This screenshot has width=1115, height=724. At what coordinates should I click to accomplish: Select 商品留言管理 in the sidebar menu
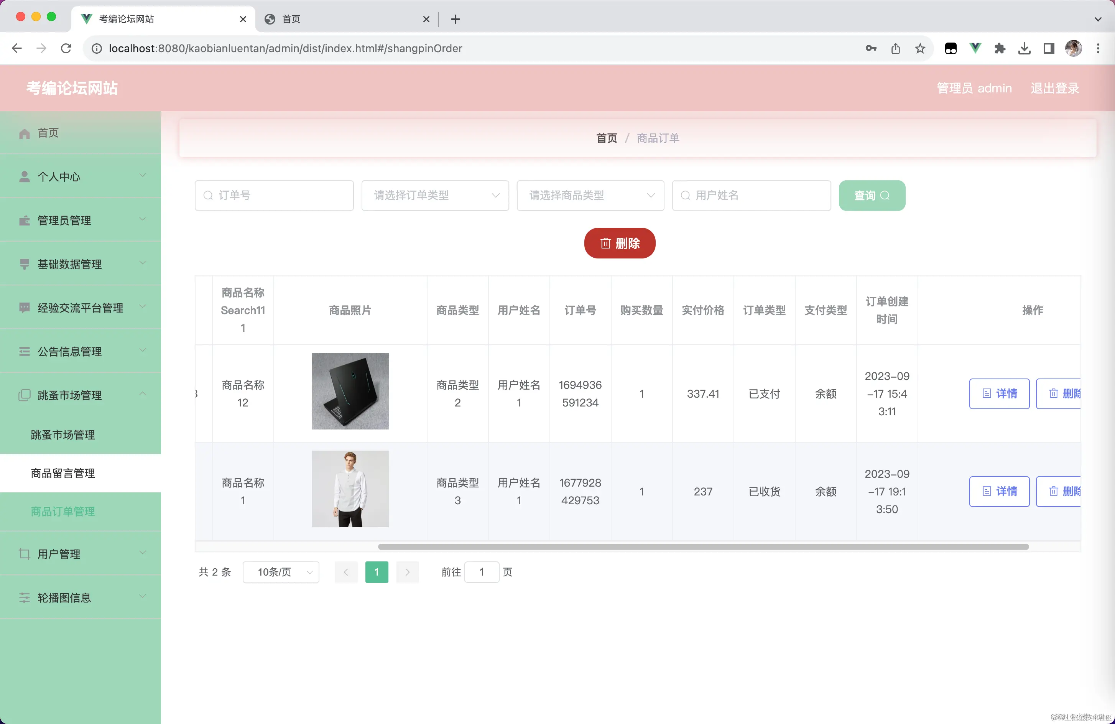pos(62,473)
